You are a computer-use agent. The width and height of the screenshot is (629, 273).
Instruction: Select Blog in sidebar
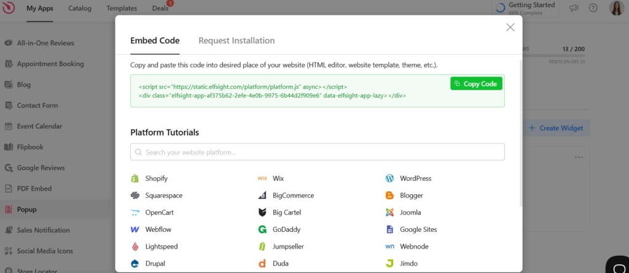tap(24, 85)
